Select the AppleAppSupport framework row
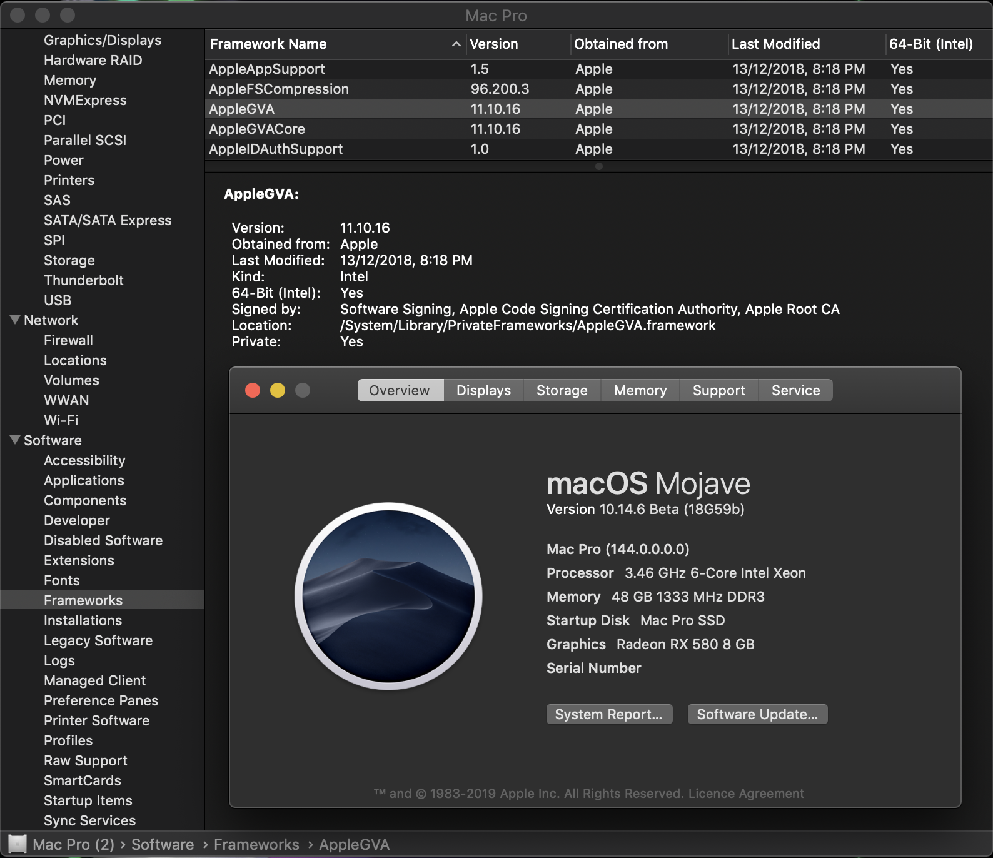 pos(598,69)
